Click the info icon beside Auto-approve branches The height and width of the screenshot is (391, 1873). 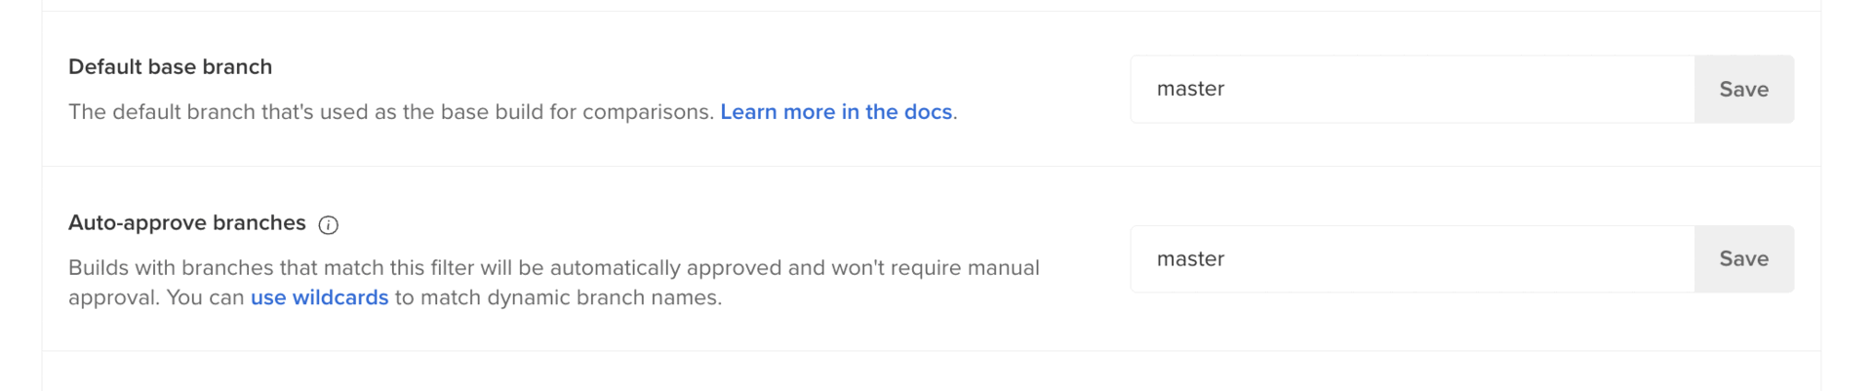click(x=329, y=225)
